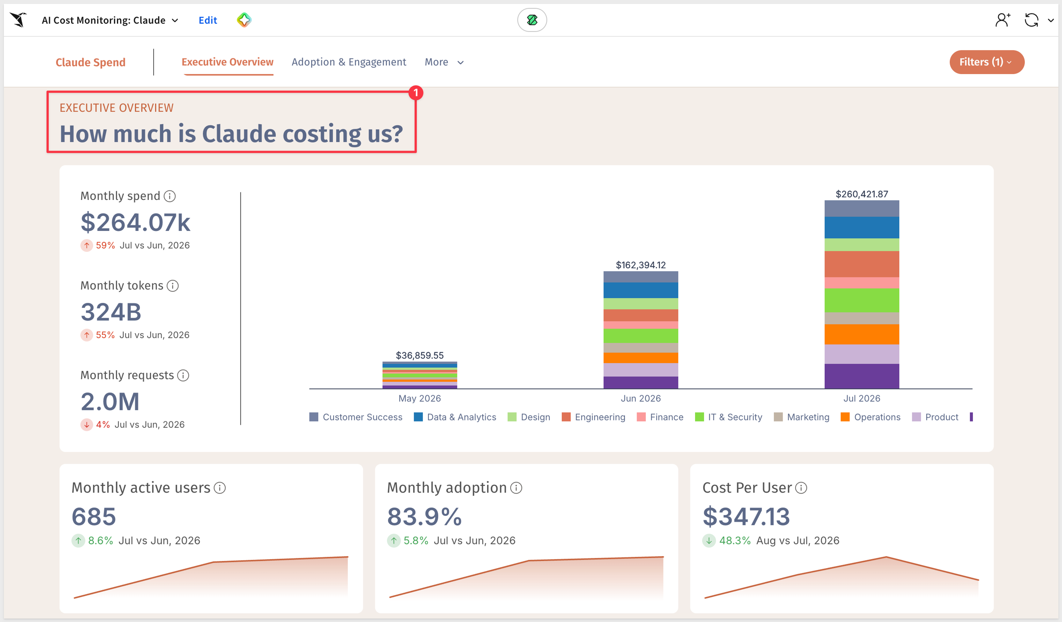Open the AI Cost Monitoring: Claude title dropdown
1062x622 pixels.
coord(110,20)
